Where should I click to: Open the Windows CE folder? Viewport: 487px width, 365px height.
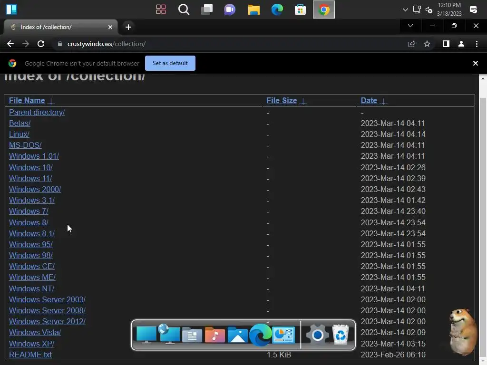point(32,266)
